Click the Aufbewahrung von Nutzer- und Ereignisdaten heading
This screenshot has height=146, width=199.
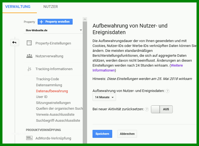(x=130, y=29)
